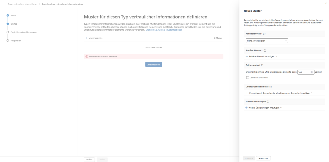Enable the Überall im Dokument checkbox
329x162 pixels.
(x=248, y=77)
